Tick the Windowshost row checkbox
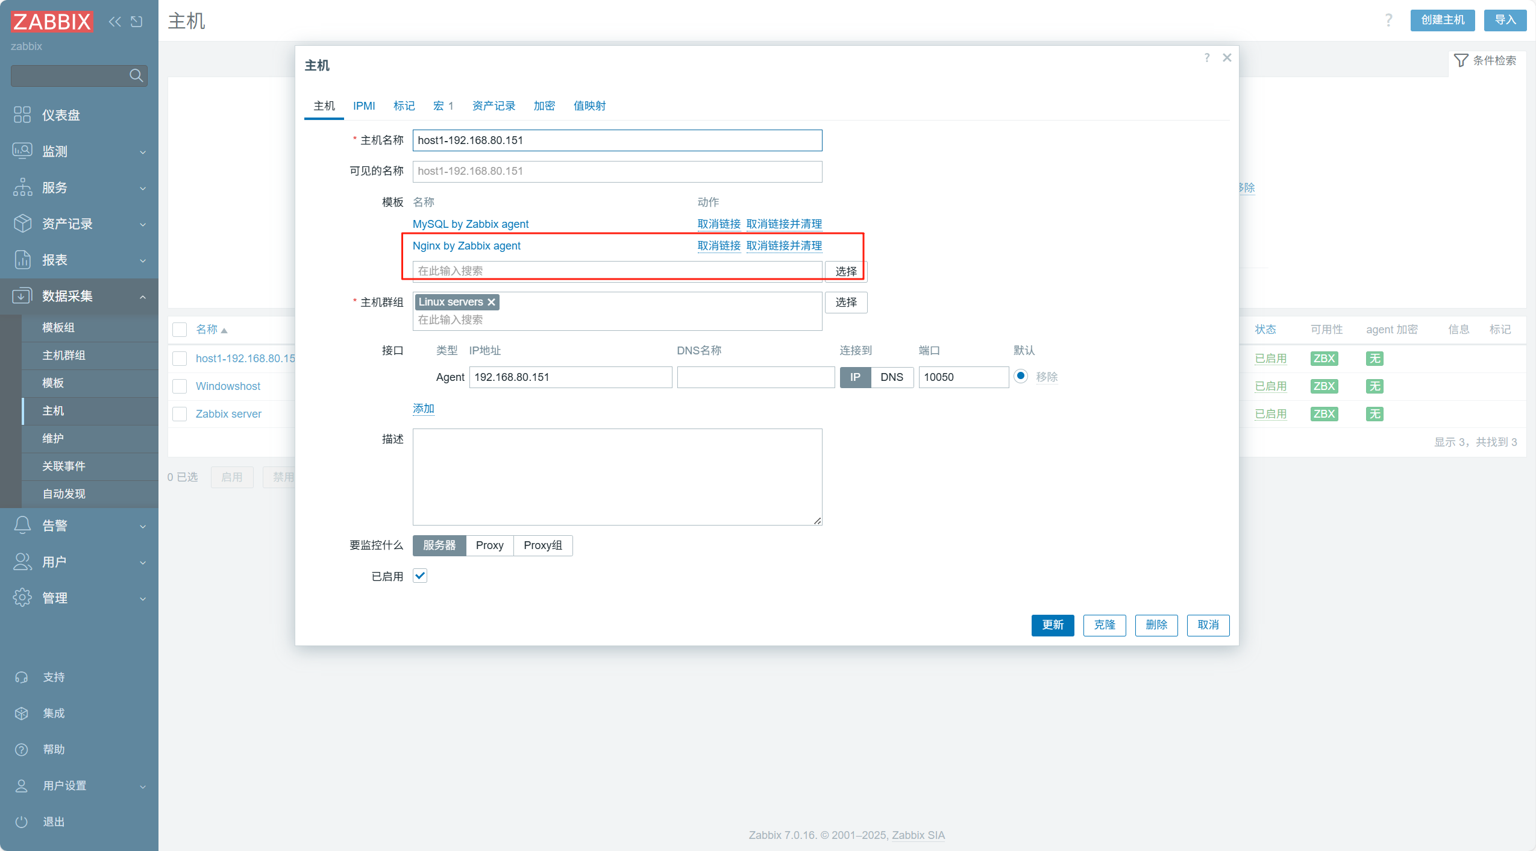Image resolution: width=1536 pixels, height=851 pixels. coord(180,386)
